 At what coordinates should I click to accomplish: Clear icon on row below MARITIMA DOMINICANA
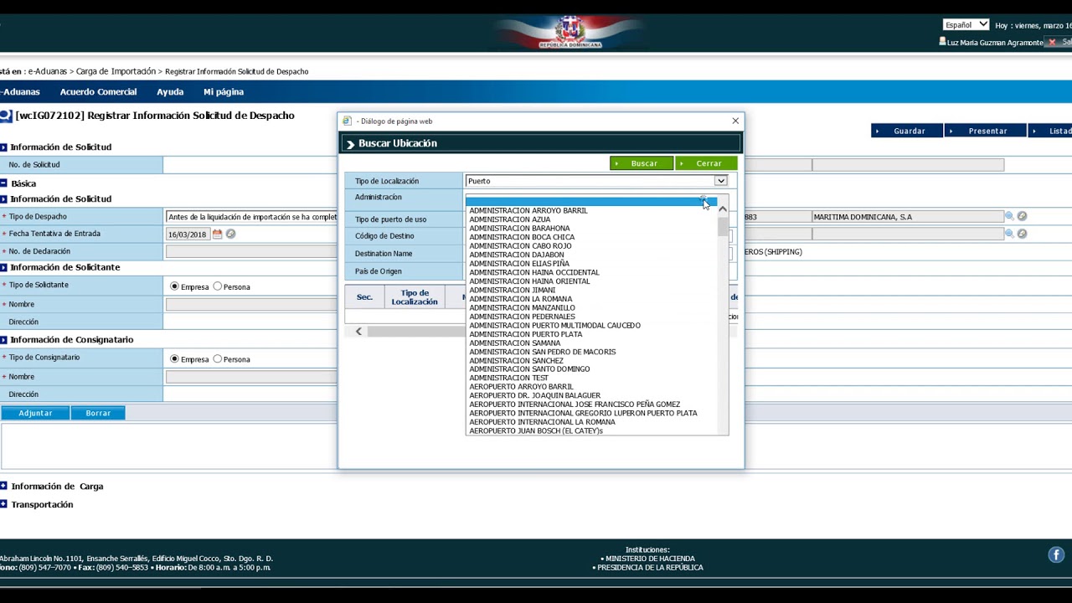(x=1022, y=234)
